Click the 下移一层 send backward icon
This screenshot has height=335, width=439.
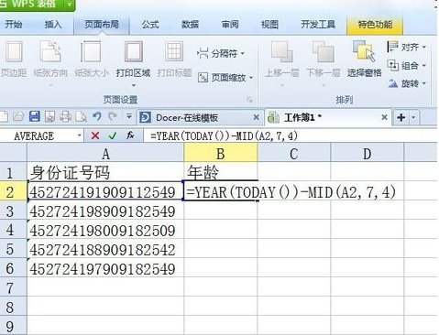pyautogui.click(x=323, y=52)
